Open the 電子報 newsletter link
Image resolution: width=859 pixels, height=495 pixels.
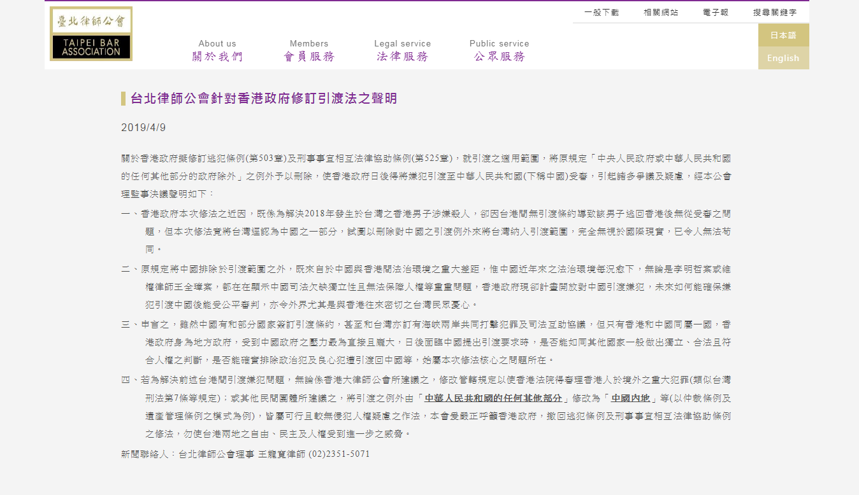[716, 12]
